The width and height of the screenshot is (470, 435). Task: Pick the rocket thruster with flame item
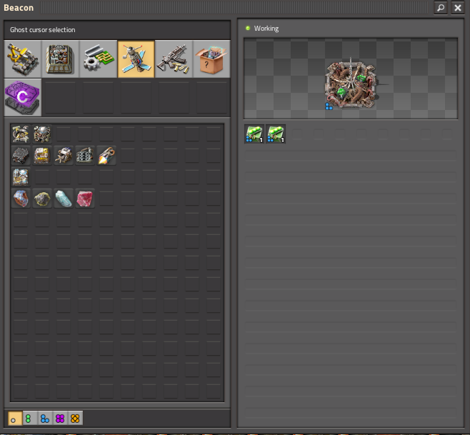[106, 156]
